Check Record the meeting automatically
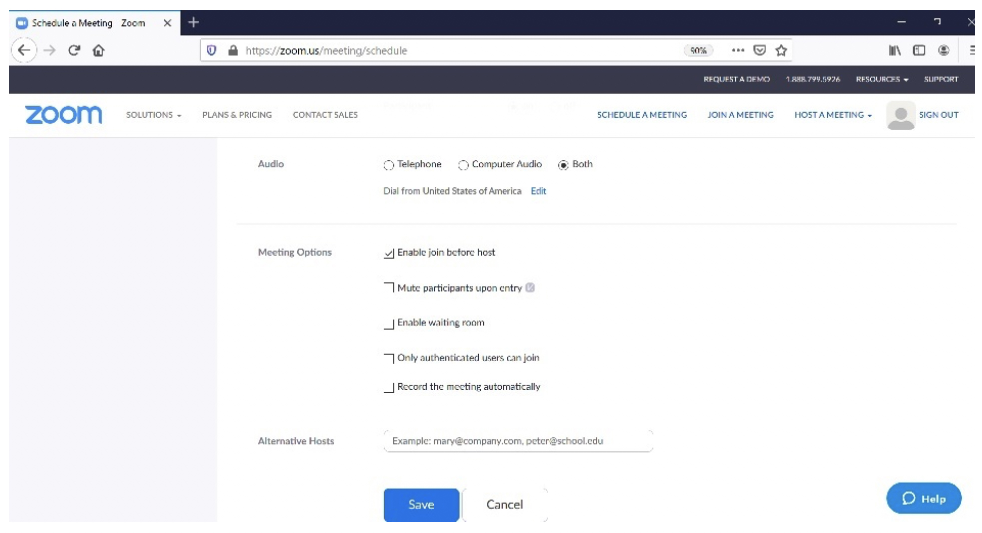Viewport: 982px width, 533px height. 389,387
